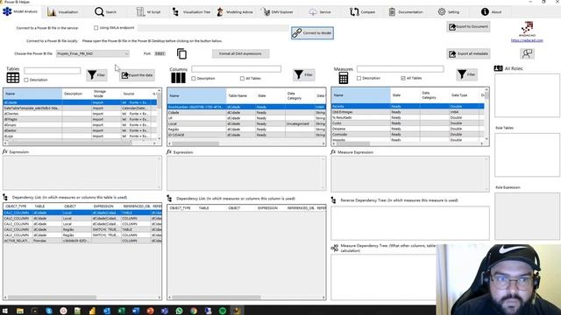Toggle Description checkbox under Measures

pyautogui.click(x=359, y=78)
